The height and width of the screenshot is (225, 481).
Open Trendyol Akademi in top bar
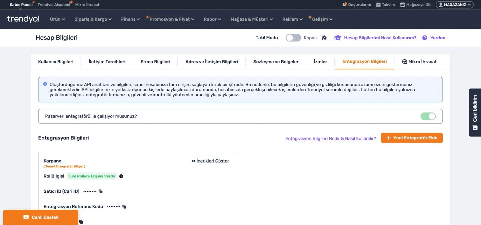tap(54, 5)
